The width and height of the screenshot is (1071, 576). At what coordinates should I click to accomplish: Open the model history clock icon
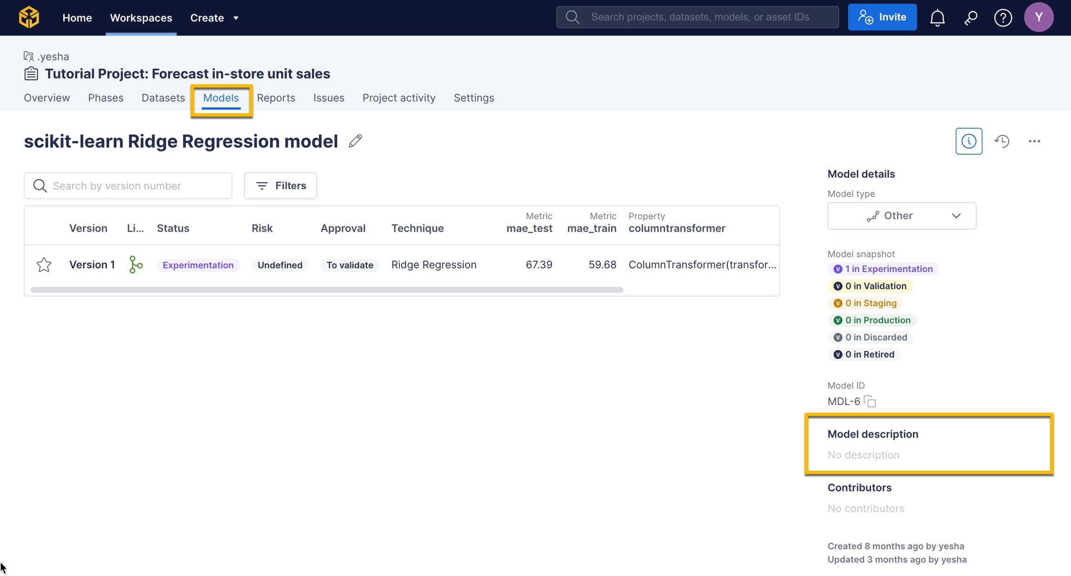click(x=1002, y=141)
